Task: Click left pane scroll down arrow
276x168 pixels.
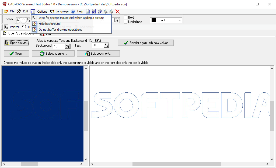Action: point(86,159)
